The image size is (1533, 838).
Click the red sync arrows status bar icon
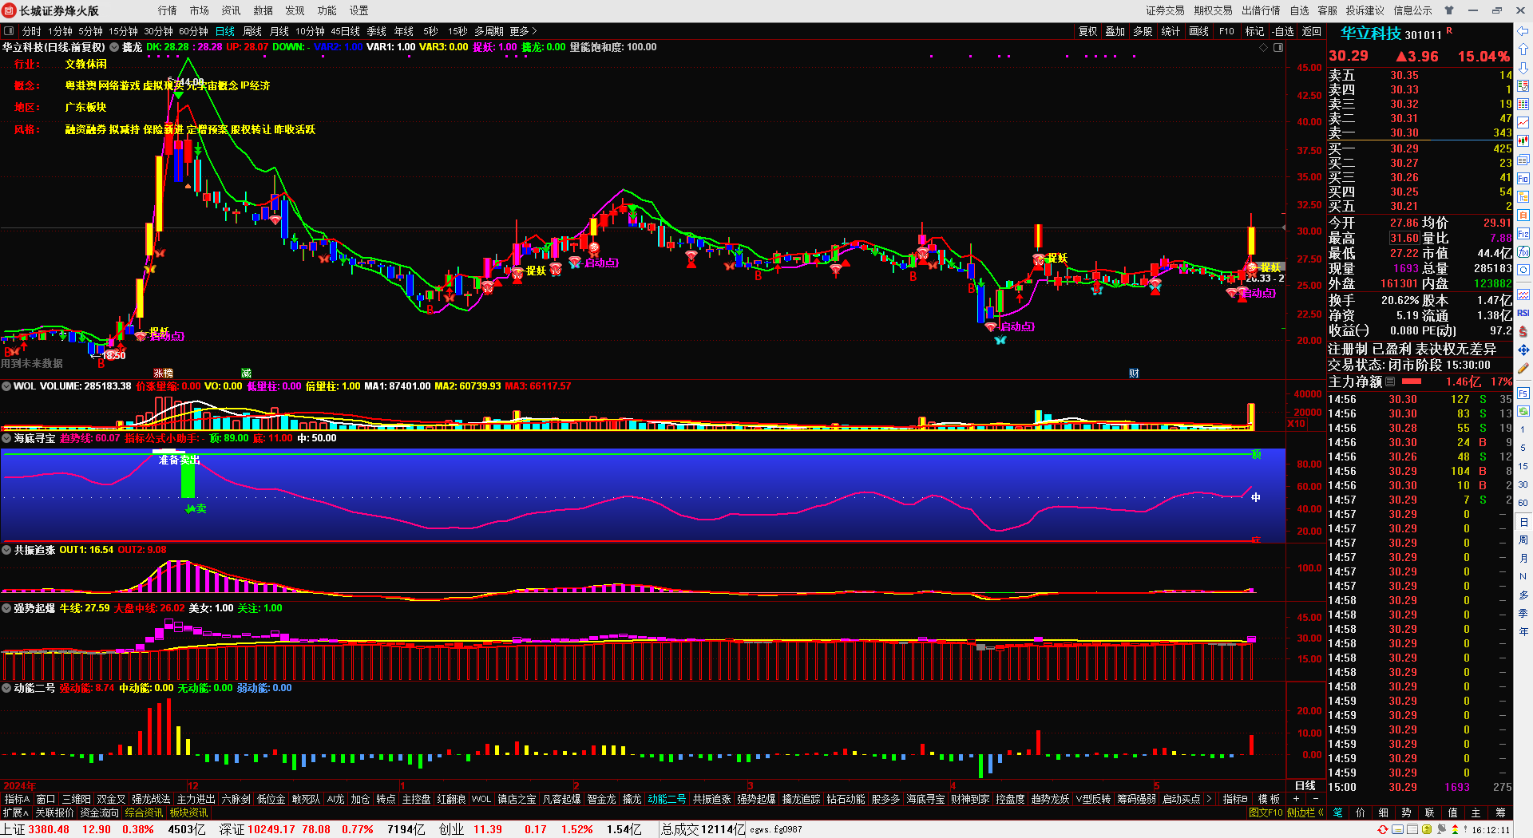[1383, 830]
